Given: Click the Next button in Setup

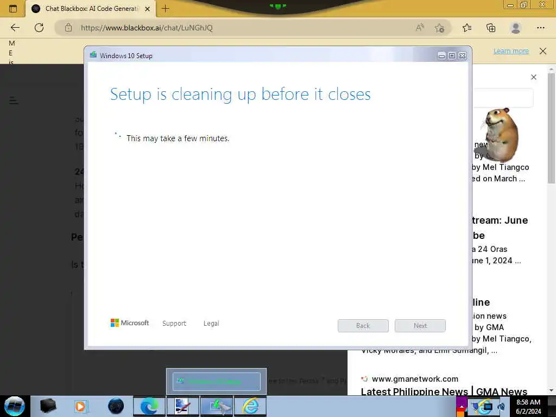Looking at the screenshot, I should (420, 326).
